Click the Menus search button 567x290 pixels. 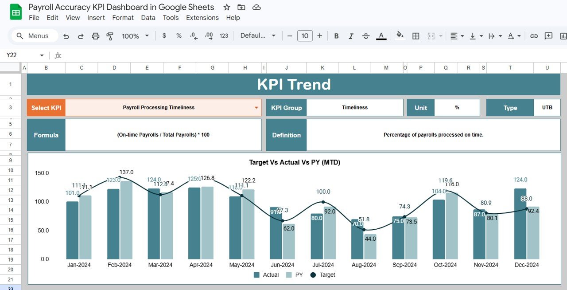34,35
